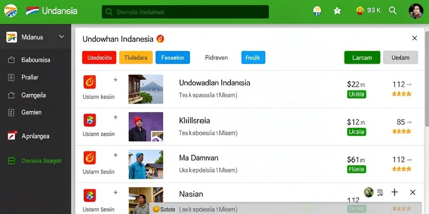Open the mountain house thumbnail in first row

point(146,89)
